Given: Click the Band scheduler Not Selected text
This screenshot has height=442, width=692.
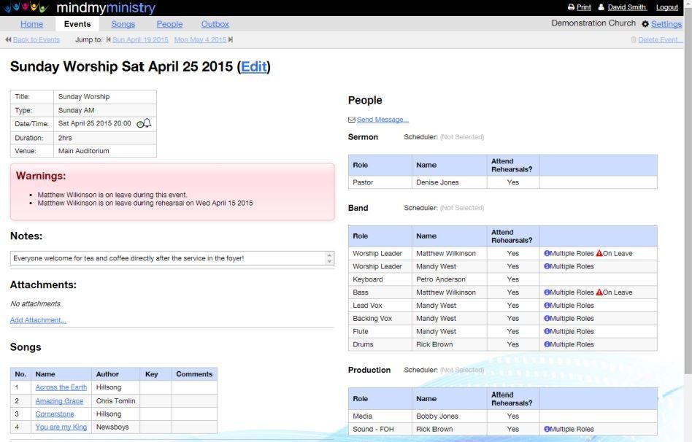Looking at the screenshot, I should [x=462, y=208].
